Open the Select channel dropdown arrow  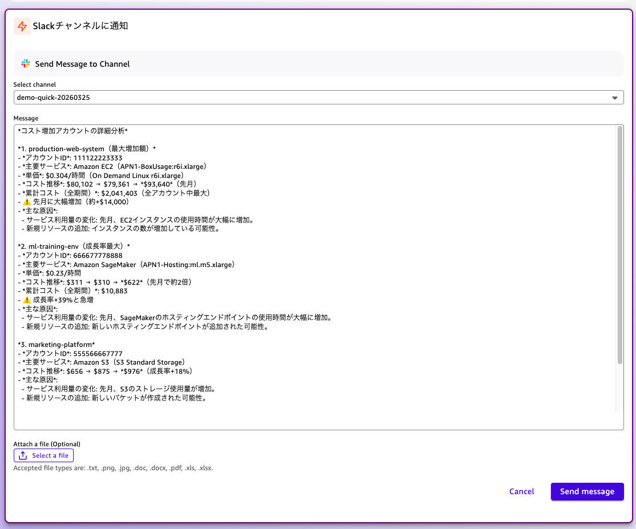pyautogui.click(x=614, y=98)
